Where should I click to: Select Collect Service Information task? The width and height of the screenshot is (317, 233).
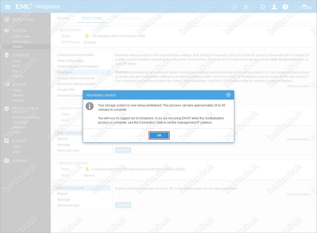coord(76,55)
